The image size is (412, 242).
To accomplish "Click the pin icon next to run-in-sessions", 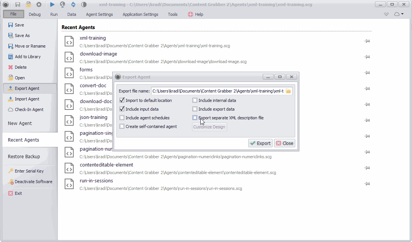I will point(367,184).
